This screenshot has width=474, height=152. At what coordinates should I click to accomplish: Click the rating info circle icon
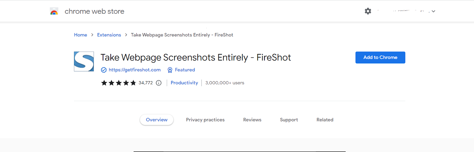coord(159,83)
